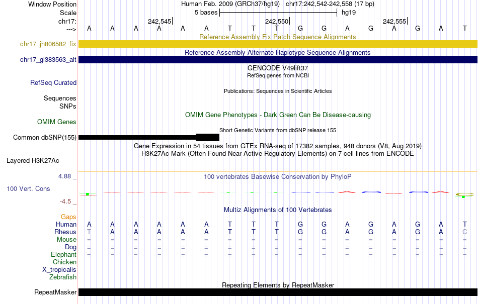This screenshot has height=304, width=478.
Task: Click the 4.88 PhyloP upper scale value
Action: point(64,176)
